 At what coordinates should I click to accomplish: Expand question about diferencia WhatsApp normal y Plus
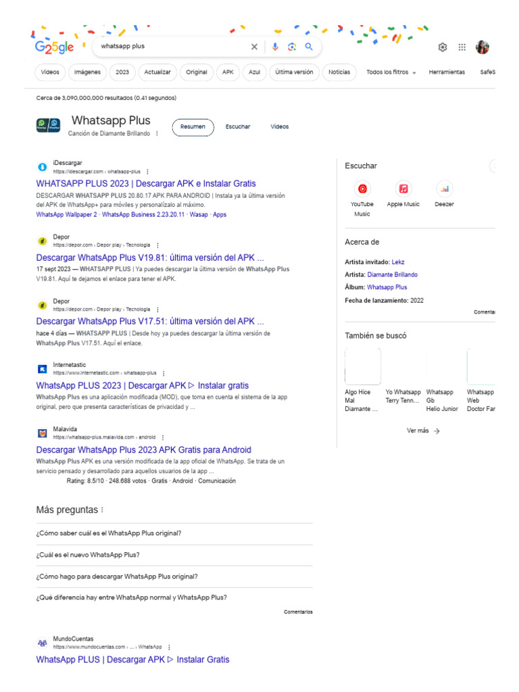point(174,597)
